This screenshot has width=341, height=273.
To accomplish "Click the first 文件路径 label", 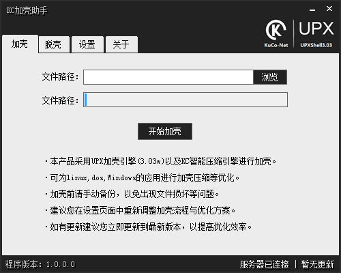I will [x=60, y=77].
